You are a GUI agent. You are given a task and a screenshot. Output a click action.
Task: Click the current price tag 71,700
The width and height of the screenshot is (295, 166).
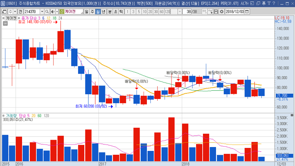point(285,95)
